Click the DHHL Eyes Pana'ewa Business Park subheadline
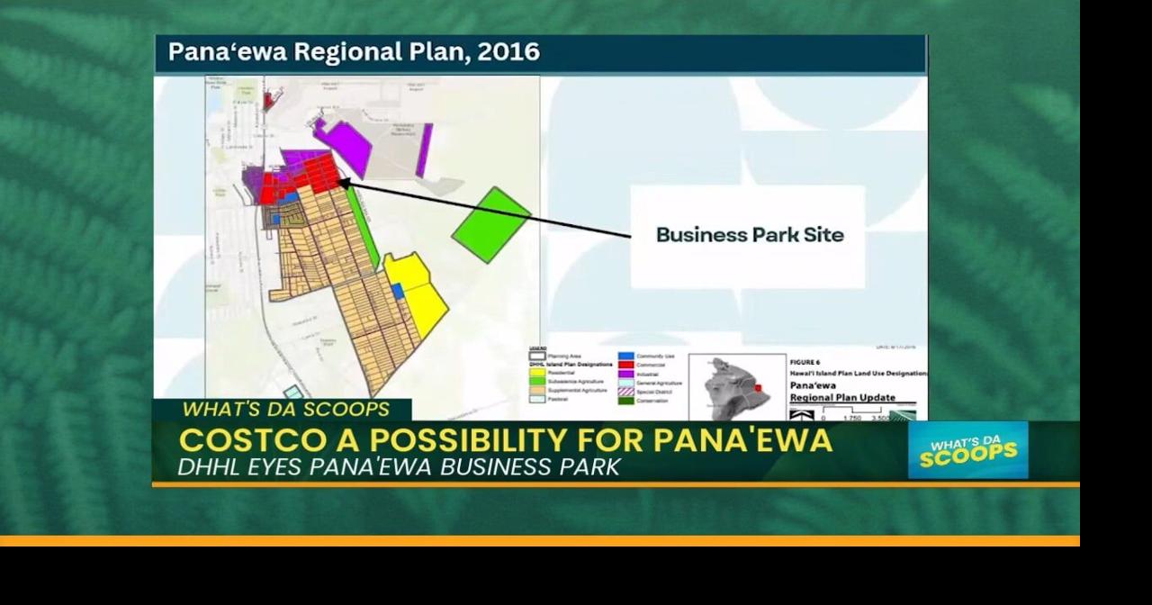 point(399,468)
